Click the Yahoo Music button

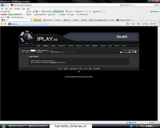(84, 20)
